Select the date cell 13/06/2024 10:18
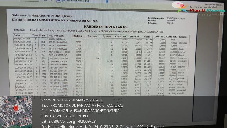Viewport: 227px width, 128px height. [22, 45]
